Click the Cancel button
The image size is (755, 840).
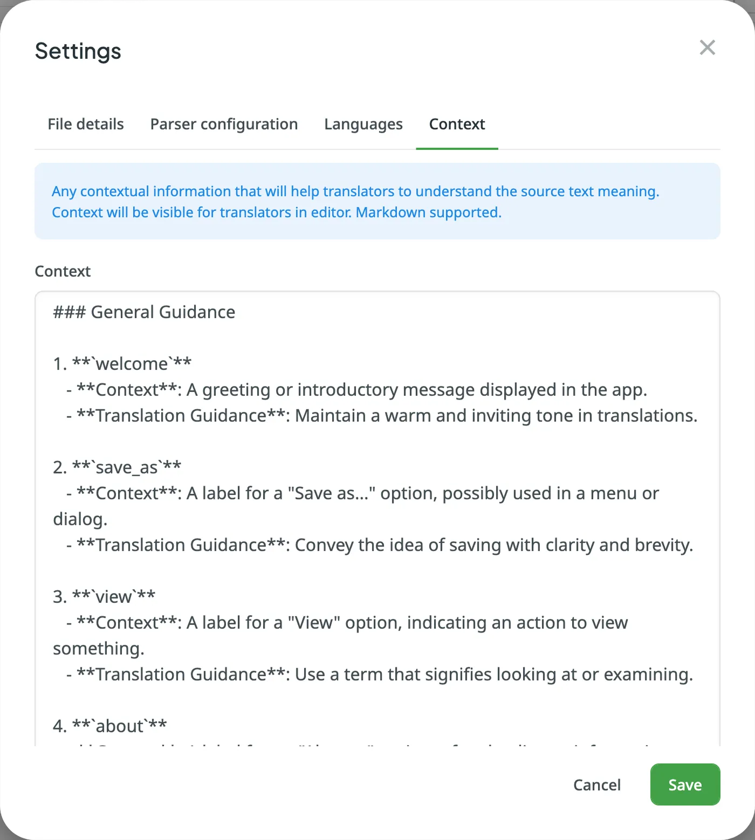click(x=596, y=784)
